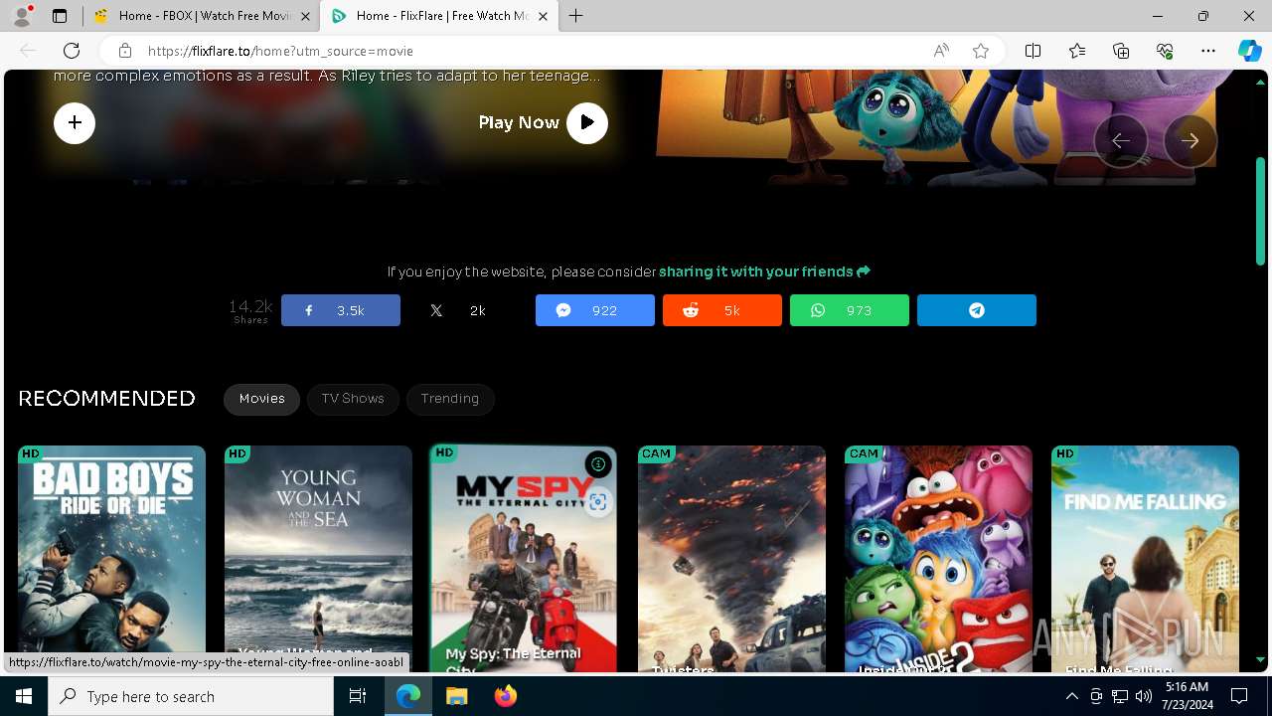Open Settings and more menu

[x=1208, y=51]
